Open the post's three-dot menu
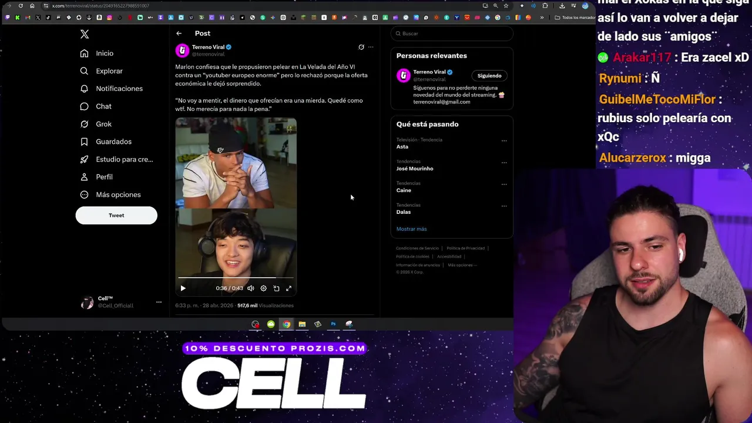This screenshot has width=752, height=423. pos(371,47)
